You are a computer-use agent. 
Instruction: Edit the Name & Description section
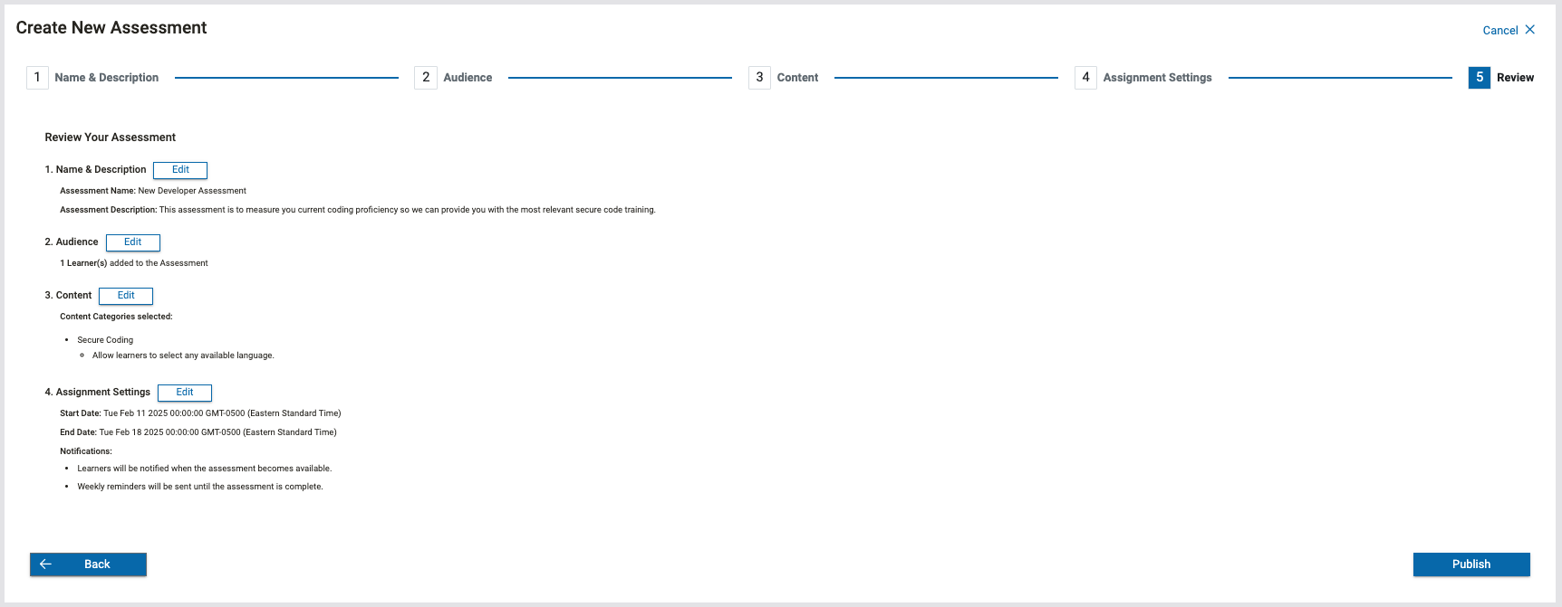click(x=180, y=170)
